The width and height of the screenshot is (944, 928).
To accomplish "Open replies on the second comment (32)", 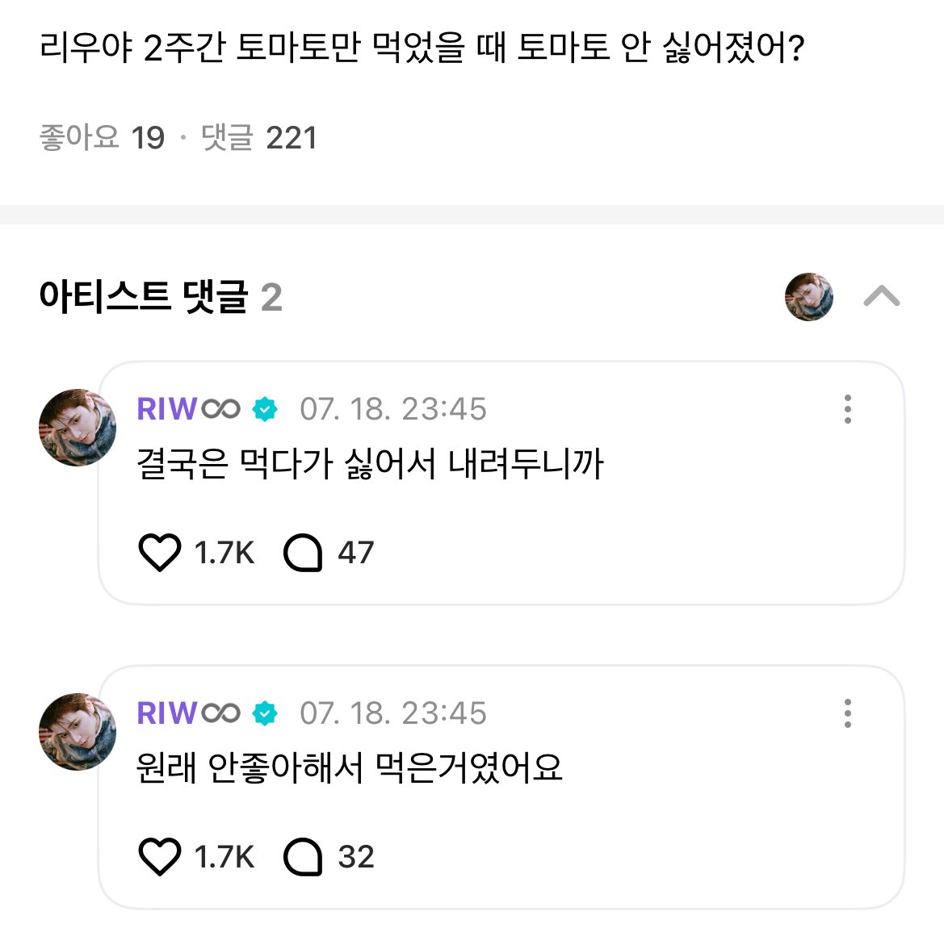I will (x=329, y=856).
